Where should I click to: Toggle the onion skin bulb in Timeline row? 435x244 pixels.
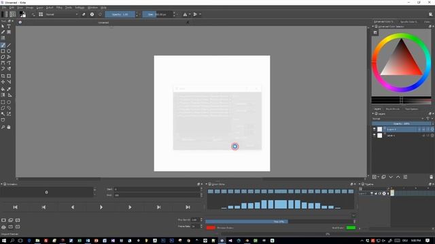[x=388, y=193]
